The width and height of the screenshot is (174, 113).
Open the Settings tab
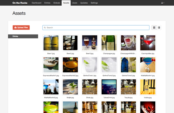[x=94, y=3]
